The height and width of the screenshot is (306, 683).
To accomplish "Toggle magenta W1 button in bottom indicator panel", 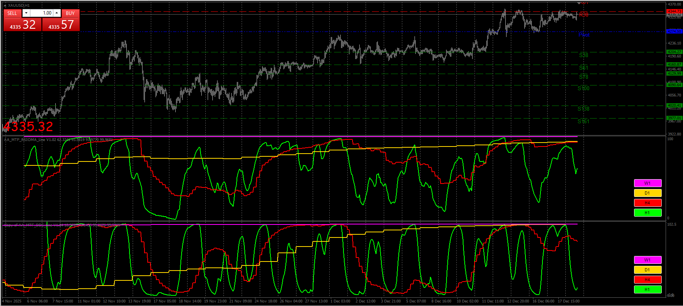I will (x=647, y=260).
